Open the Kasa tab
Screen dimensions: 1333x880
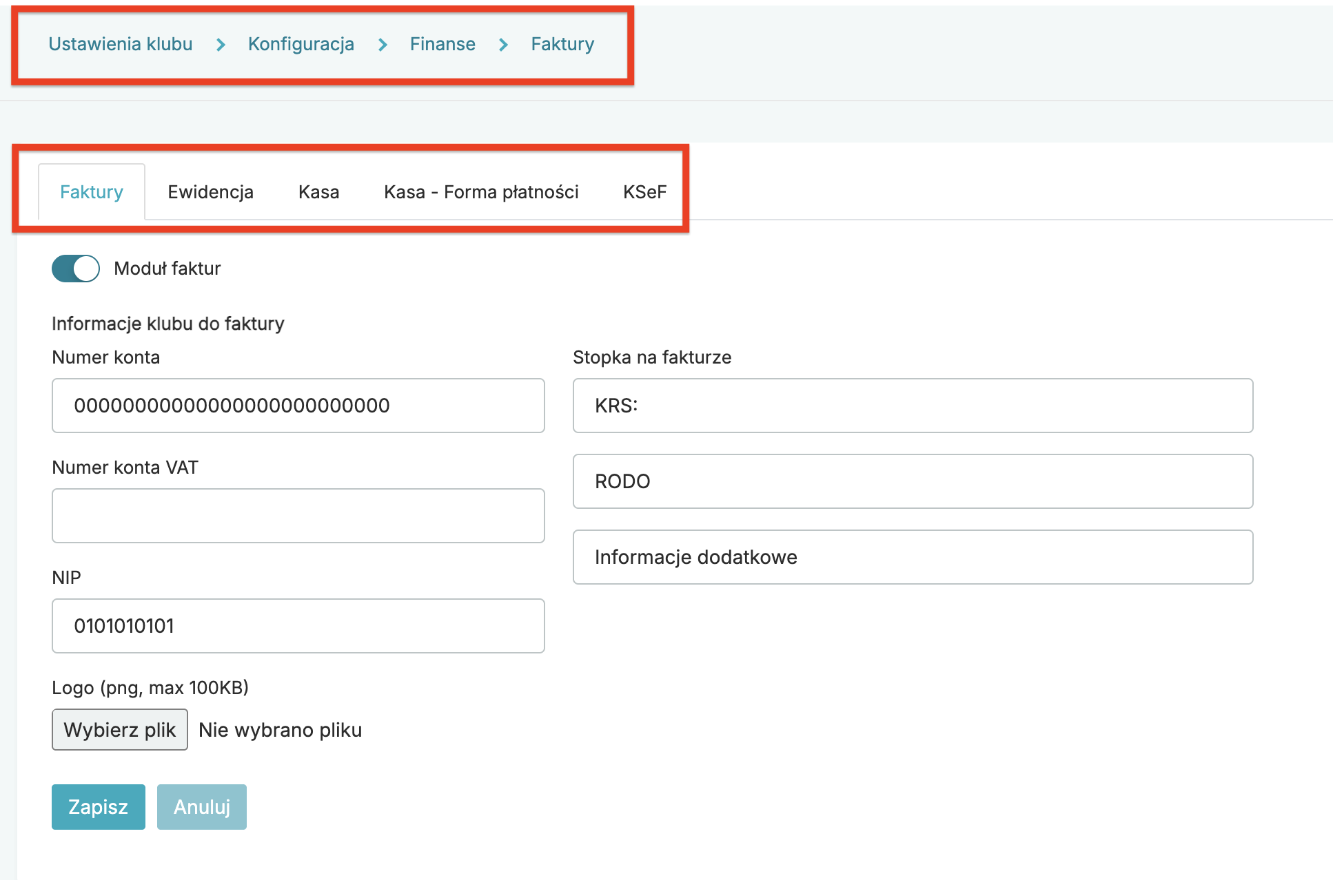coord(318,191)
